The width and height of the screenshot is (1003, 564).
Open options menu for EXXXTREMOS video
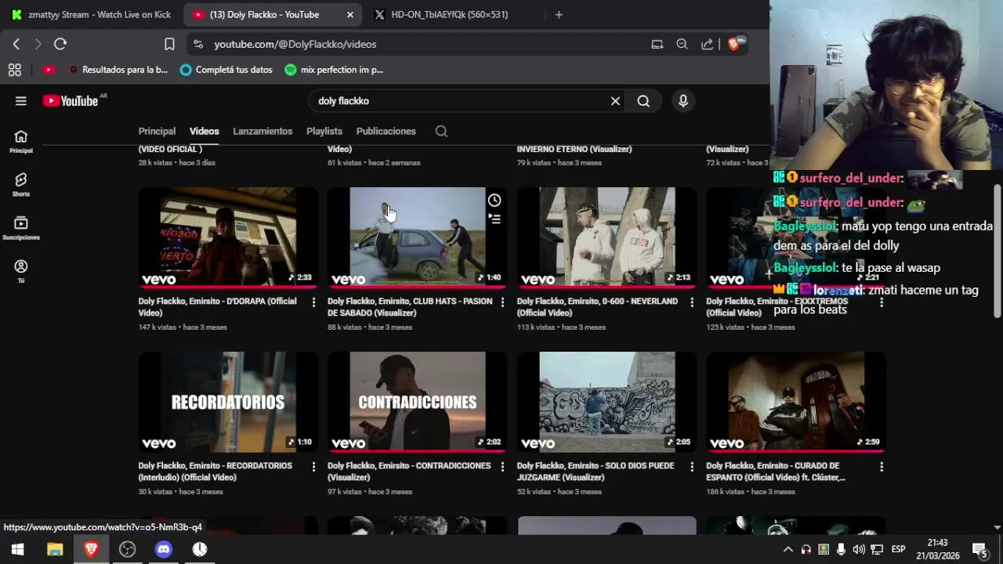pyautogui.click(x=881, y=302)
